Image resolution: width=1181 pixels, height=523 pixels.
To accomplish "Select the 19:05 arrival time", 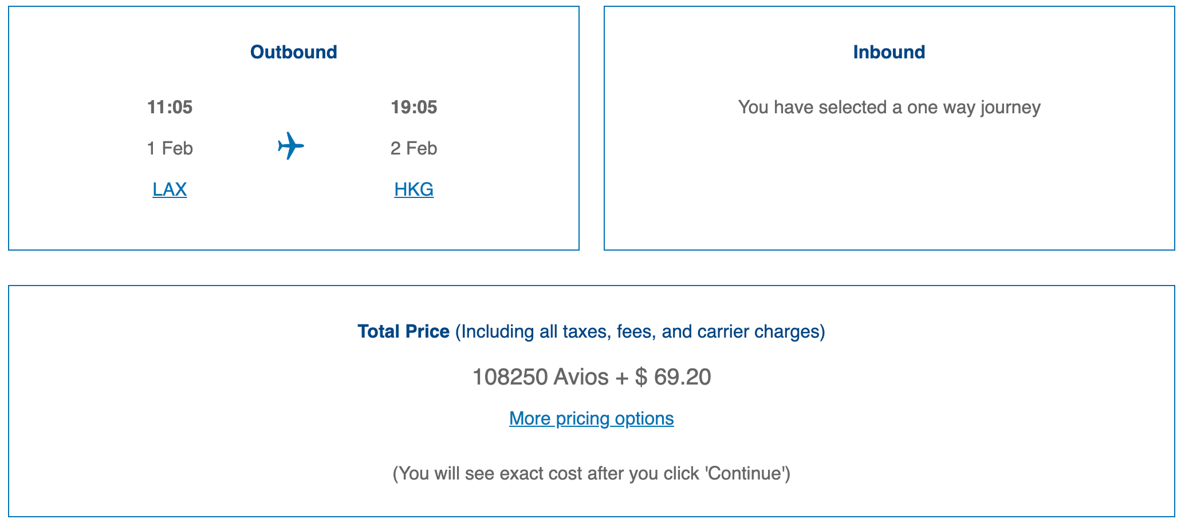I will click(414, 107).
